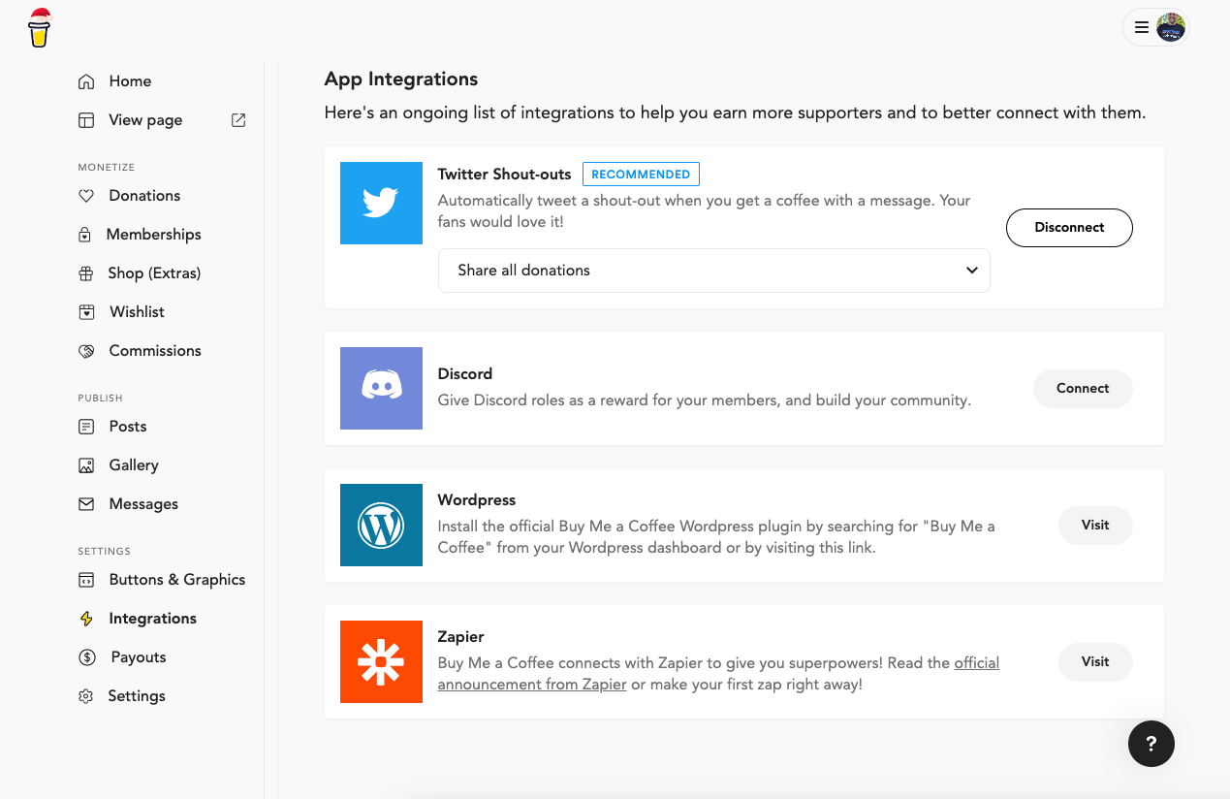The height and width of the screenshot is (799, 1230).
Task: Connect the Discord integration
Action: click(x=1082, y=389)
